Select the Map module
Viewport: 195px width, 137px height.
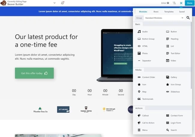(142, 92)
